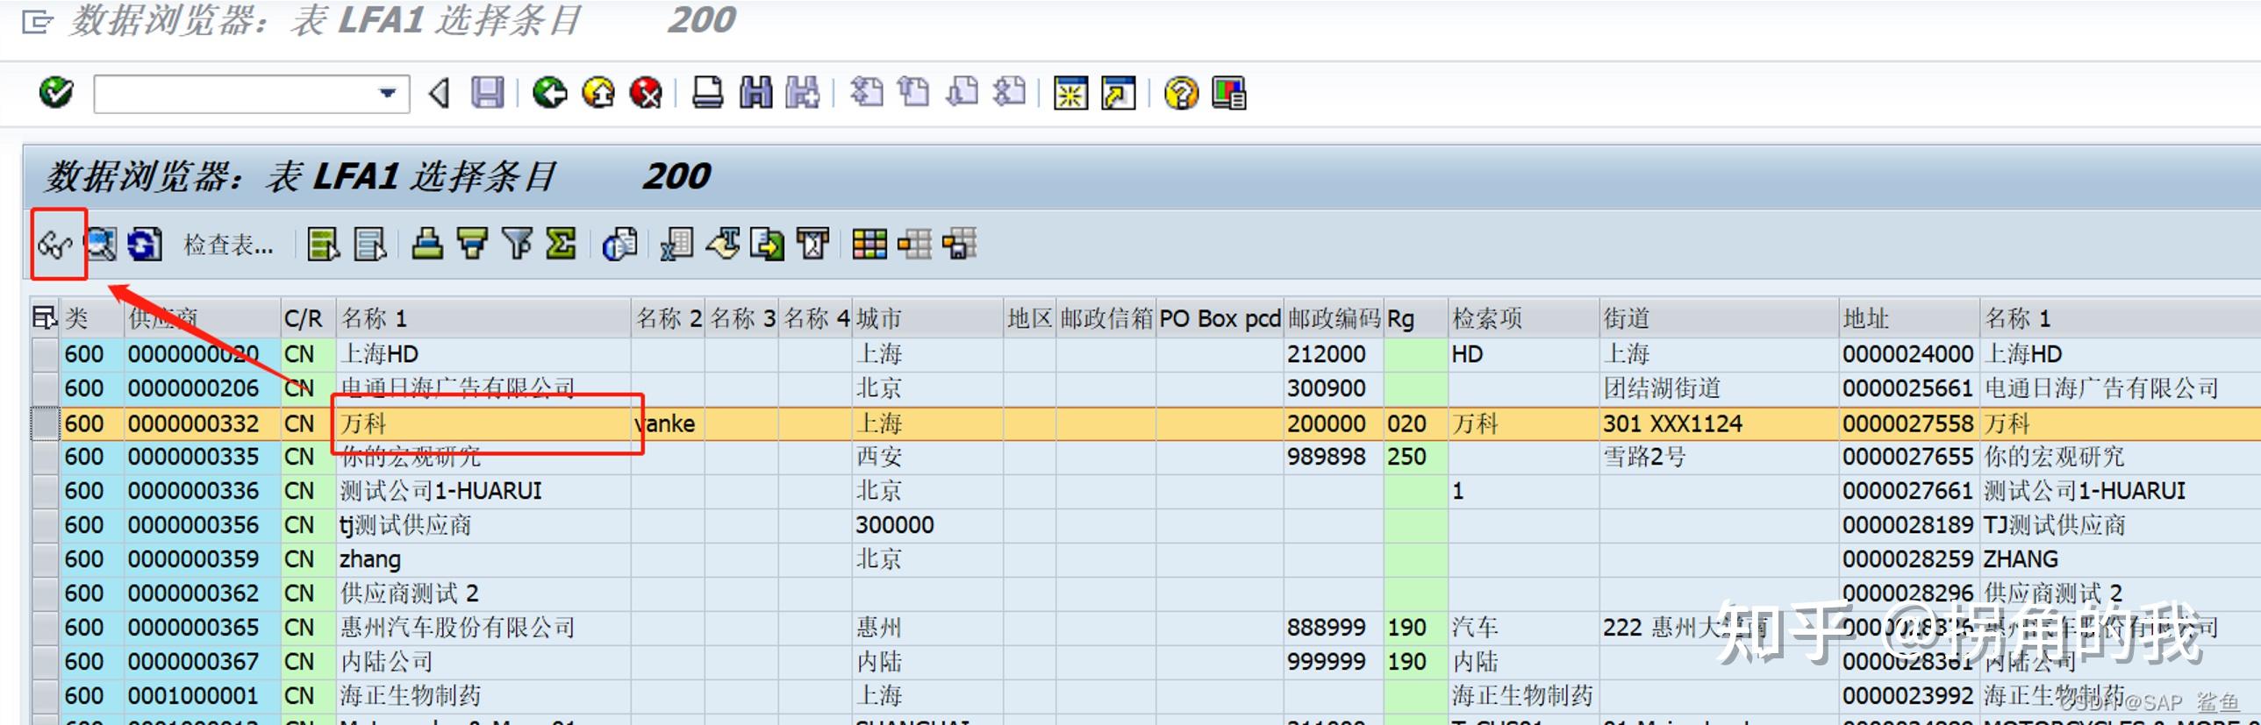Viewport: 2261px width, 725px height.
Task: Sort descending with the inverted pyramid icon
Action: [x=473, y=245]
